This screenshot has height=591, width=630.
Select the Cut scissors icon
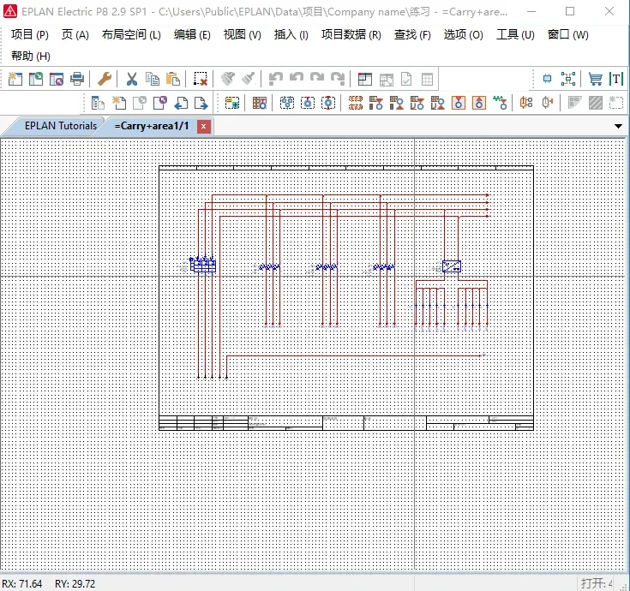click(x=131, y=79)
